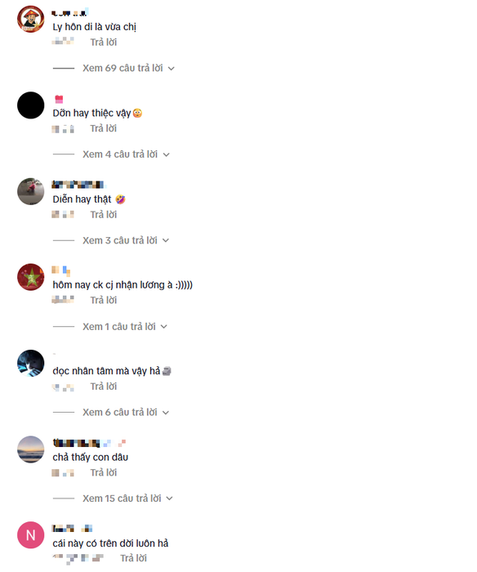The width and height of the screenshot is (477, 572).
Task: Reply to 'Dỡn hay thiệc vậy' comment
Action: click(x=104, y=128)
